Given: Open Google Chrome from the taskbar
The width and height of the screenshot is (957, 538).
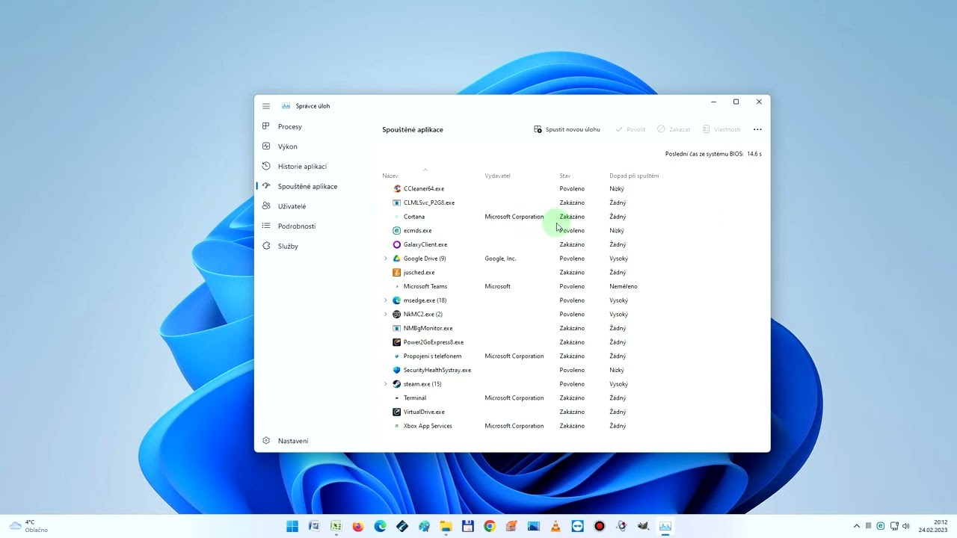Looking at the screenshot, I should tap(490, 526).
